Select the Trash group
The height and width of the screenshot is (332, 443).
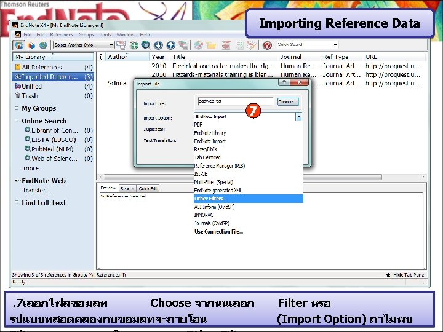[x=53, y=96]
